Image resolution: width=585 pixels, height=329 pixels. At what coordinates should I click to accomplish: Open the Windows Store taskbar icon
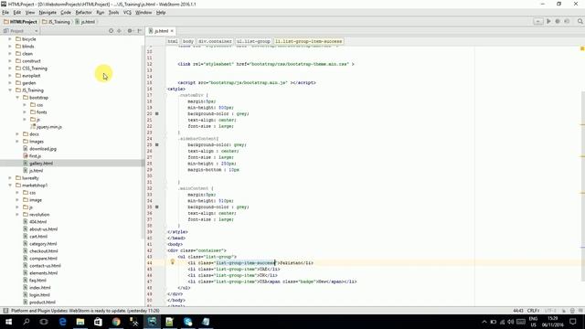98,322
